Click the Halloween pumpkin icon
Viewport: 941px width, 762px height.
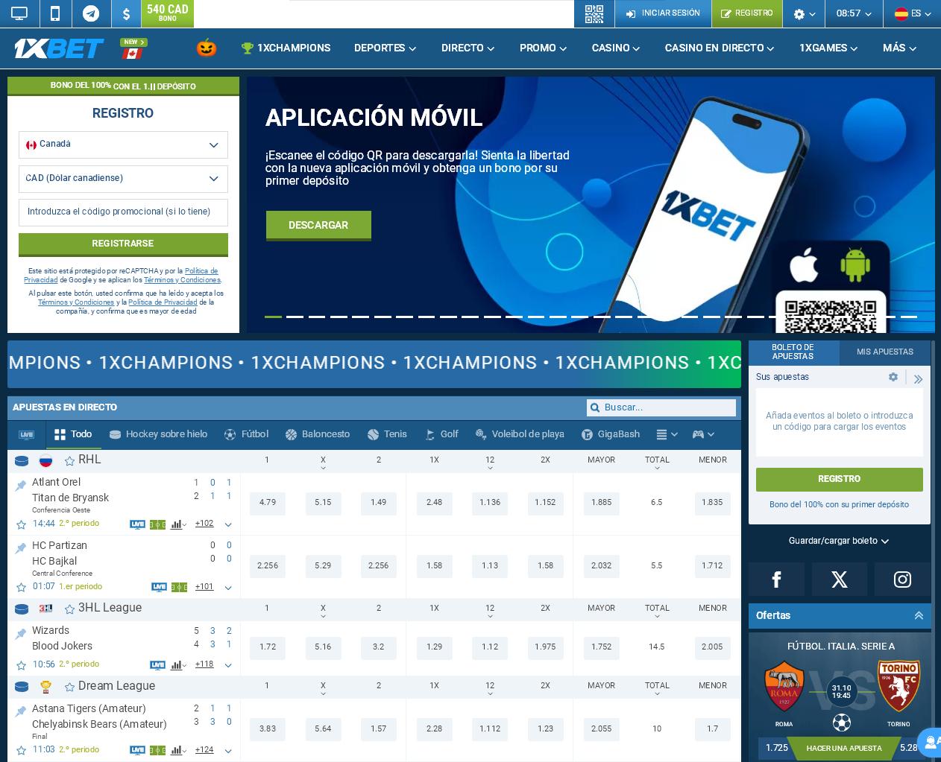[x=207, y=48]
